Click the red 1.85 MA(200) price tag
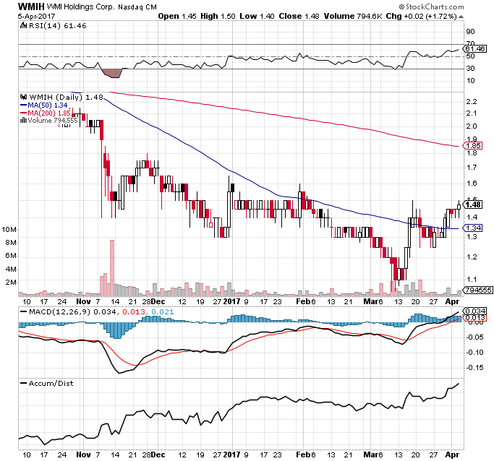Viewport: 494px width, 461px height. pyautogui.click(x=472, y=146)
